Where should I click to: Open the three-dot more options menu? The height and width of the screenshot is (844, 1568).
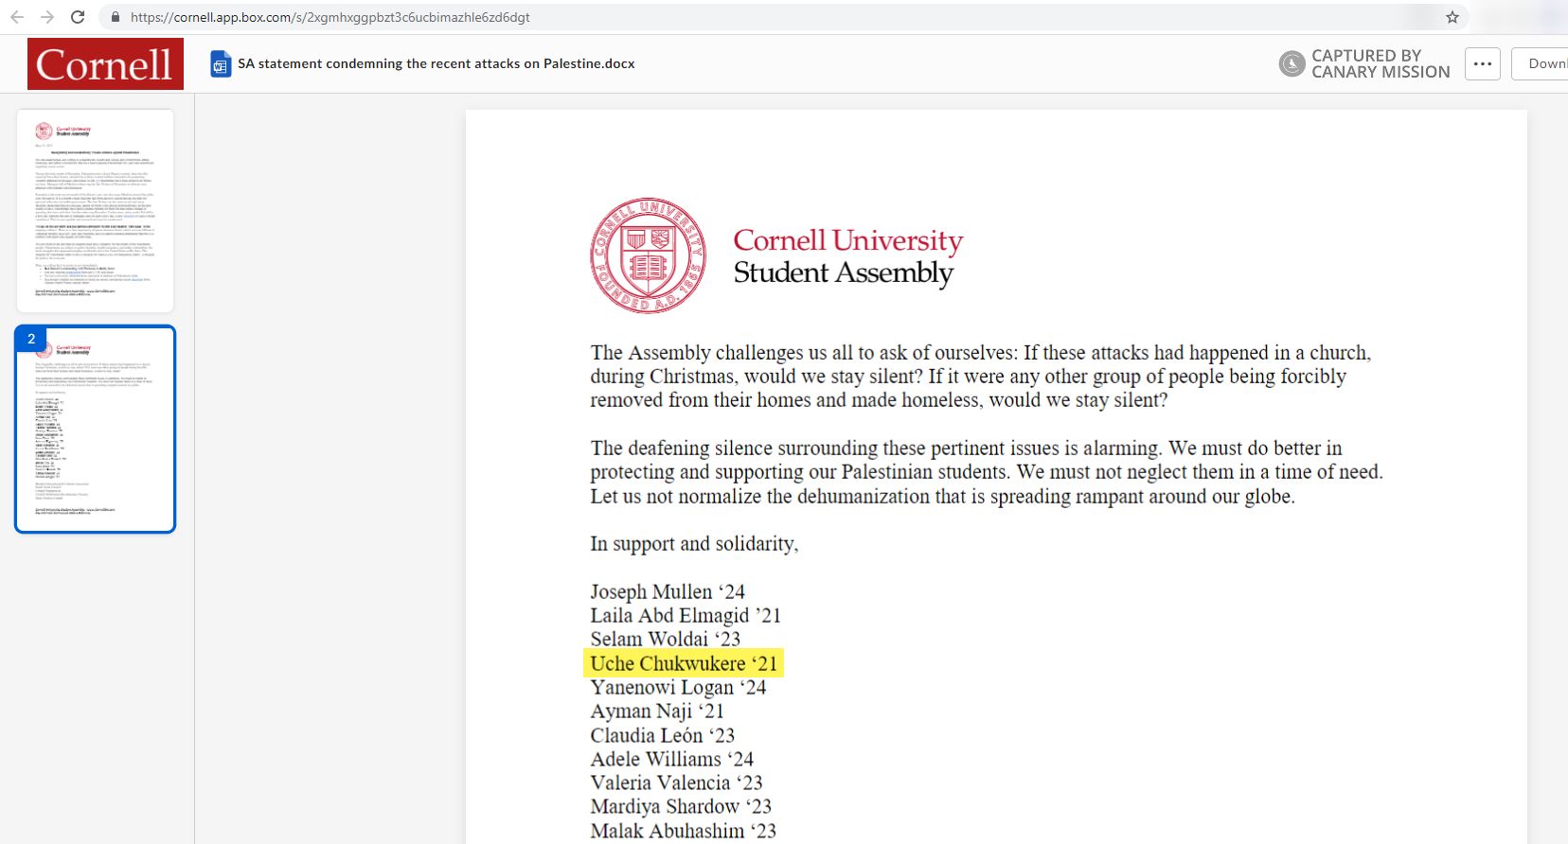(1483, 63)
